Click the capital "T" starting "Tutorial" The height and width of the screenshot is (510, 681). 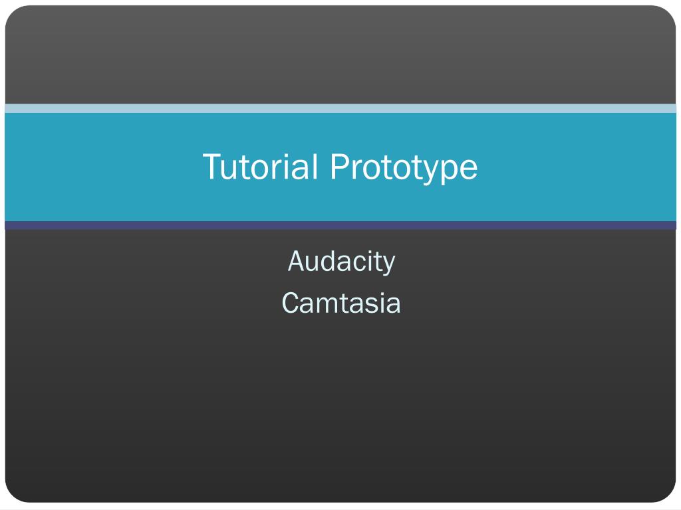click(x=211, y=166)
